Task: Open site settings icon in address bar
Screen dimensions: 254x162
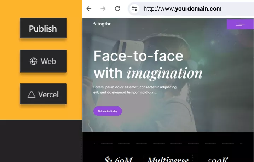Action: [134, 8]
